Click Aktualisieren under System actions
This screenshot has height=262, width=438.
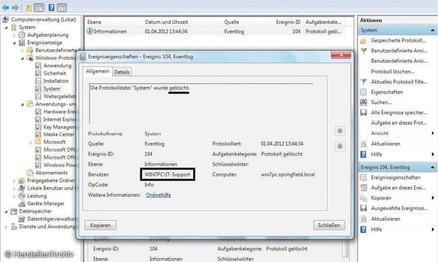click(x=385, y=144)
